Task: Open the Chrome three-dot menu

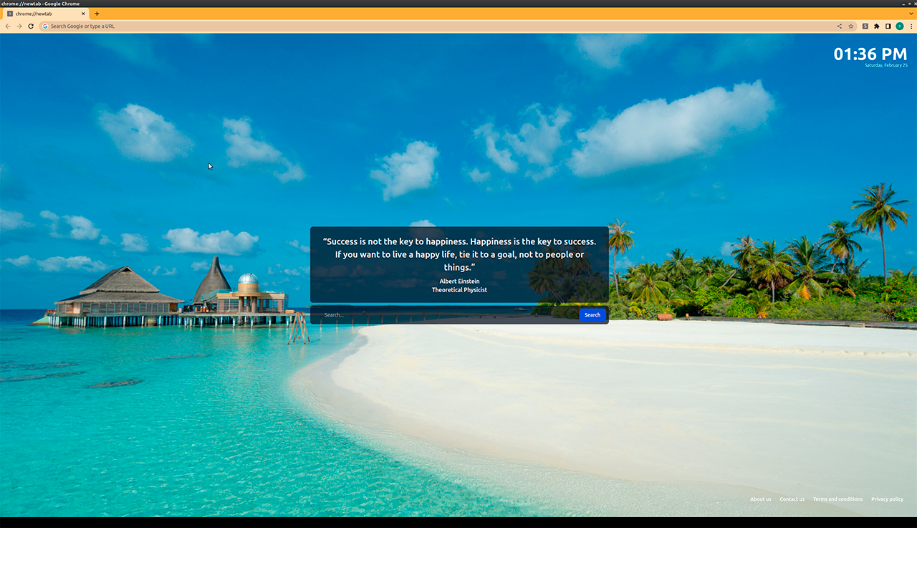Action: coord(911,27)
